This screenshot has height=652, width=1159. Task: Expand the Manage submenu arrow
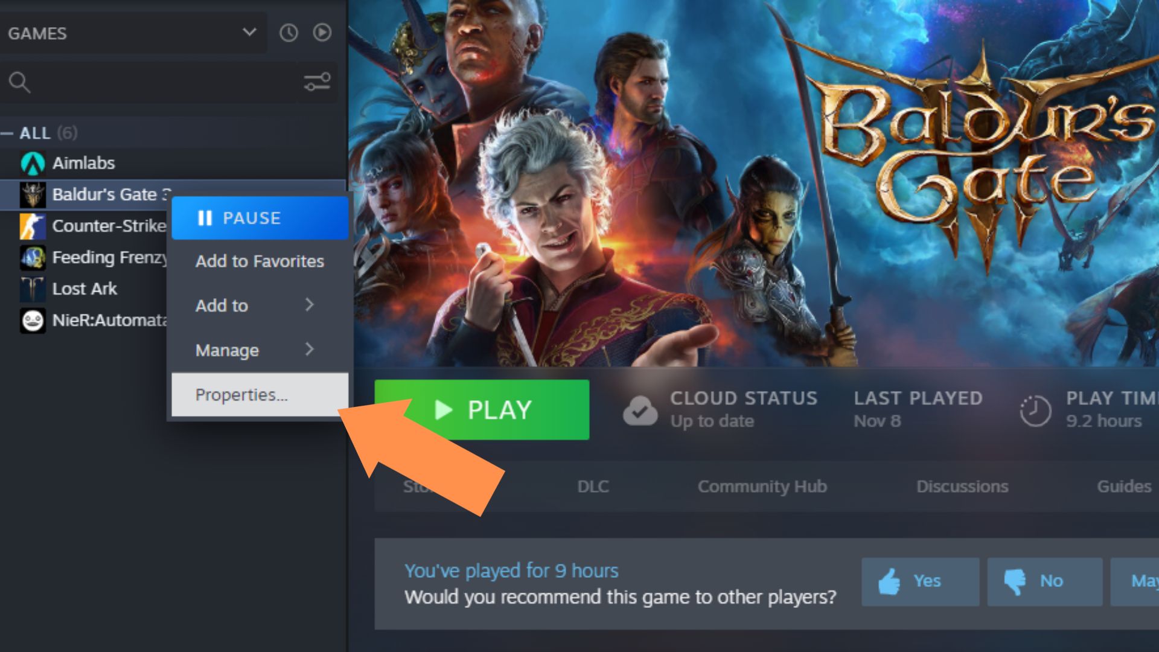pyautogui.click(x=309, y=350)
